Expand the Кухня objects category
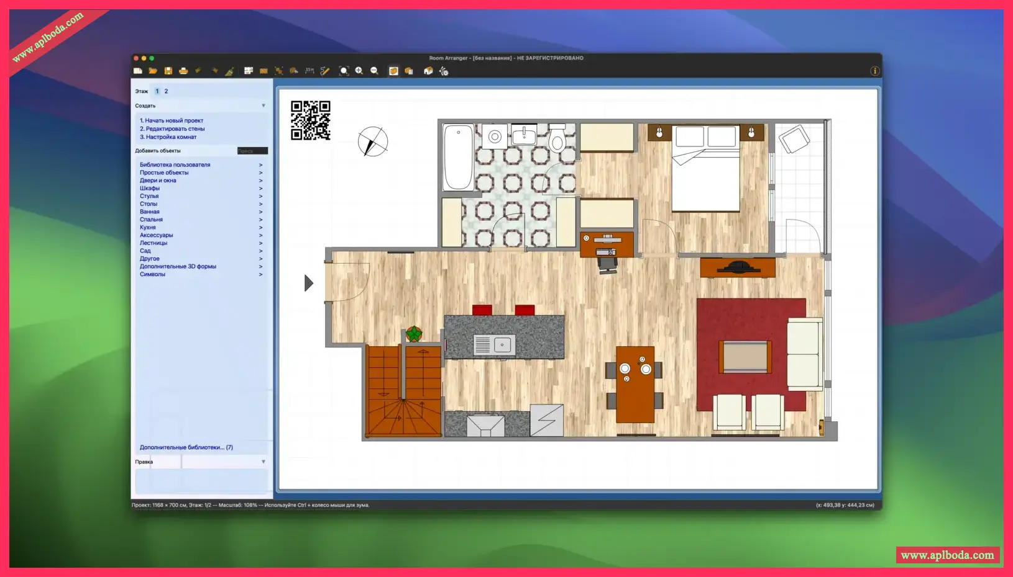The width and height of the screenshot is (1013, 577). [x=147, y=227]
